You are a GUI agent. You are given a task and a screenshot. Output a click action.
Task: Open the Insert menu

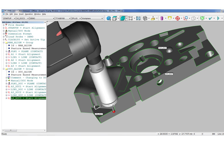pos(21,14)
